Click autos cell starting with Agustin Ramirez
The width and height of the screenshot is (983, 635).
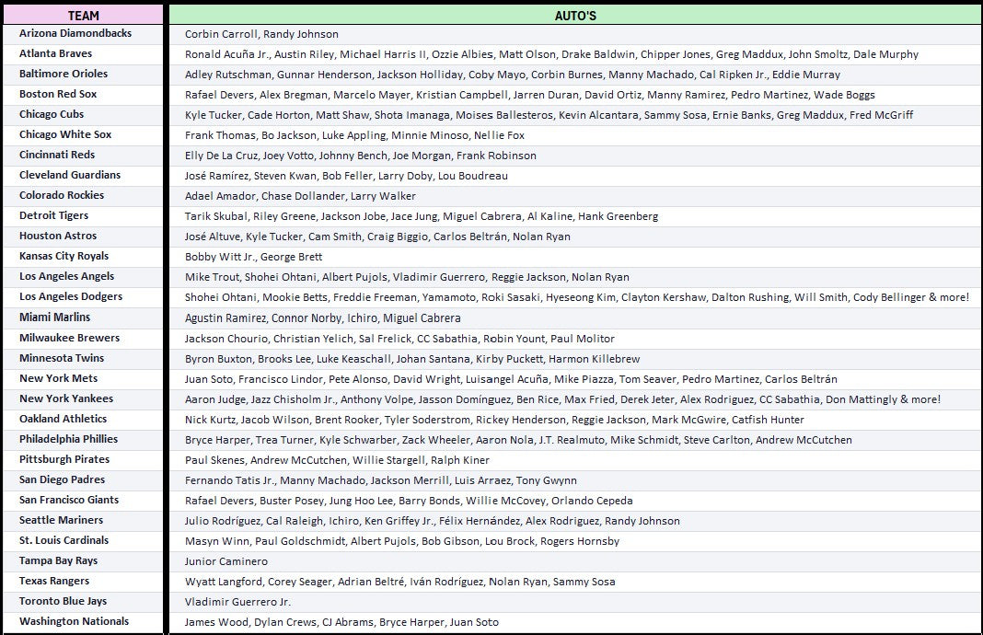(x=575, y=317)
